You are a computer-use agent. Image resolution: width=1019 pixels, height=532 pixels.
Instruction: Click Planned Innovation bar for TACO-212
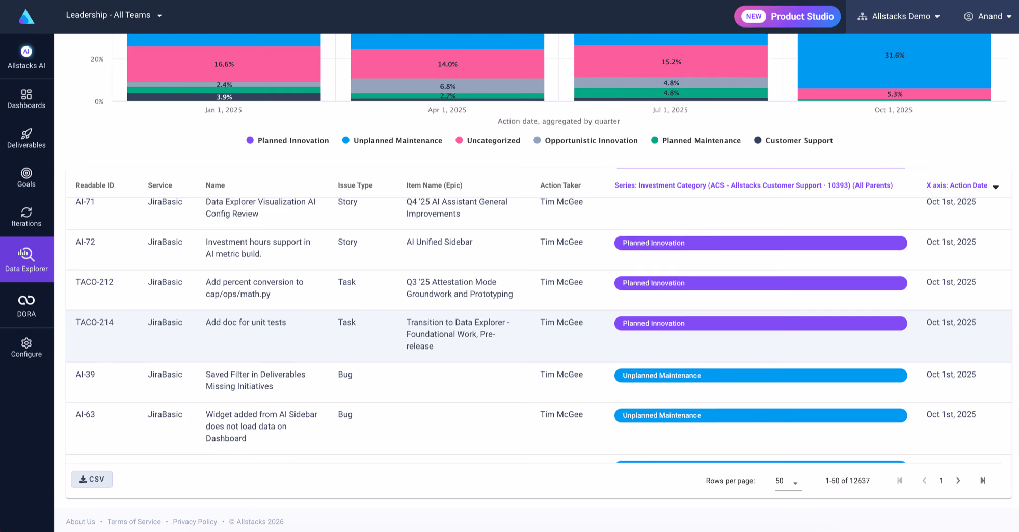[761, 283]
